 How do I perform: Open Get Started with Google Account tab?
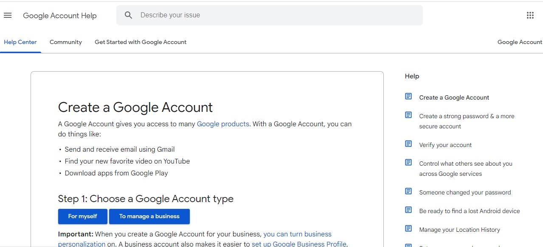pyautogui.click(x=141, y=42)
